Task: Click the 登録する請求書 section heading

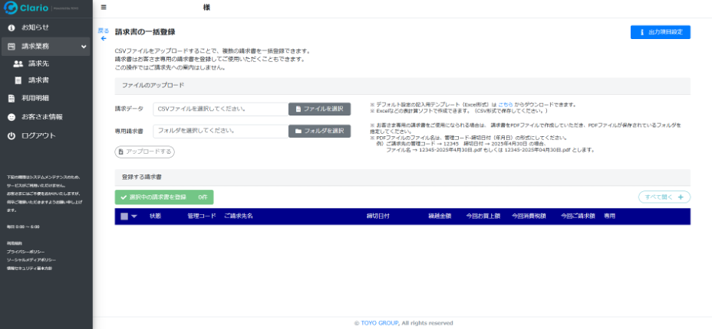Action: coord(142,178)
